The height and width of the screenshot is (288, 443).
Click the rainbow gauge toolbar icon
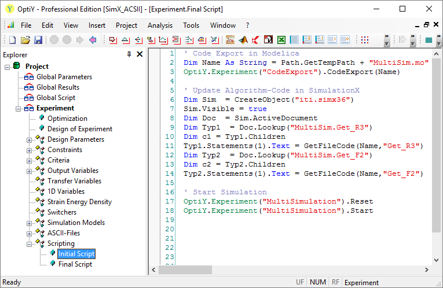coord(202,40)
